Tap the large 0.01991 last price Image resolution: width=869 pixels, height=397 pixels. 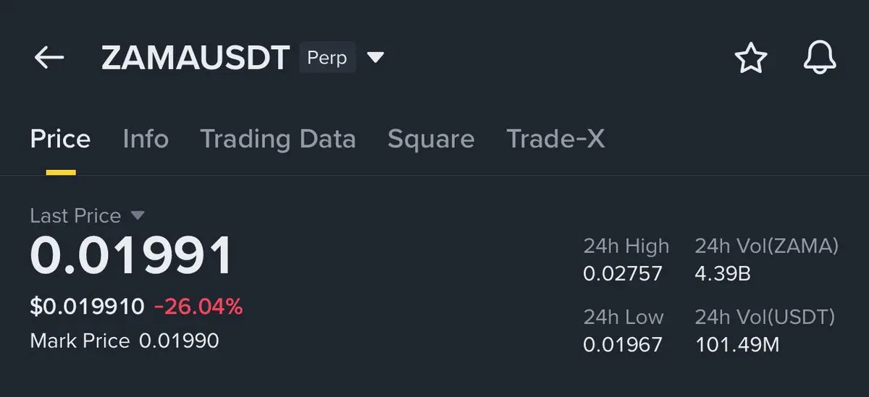(131, 257)
